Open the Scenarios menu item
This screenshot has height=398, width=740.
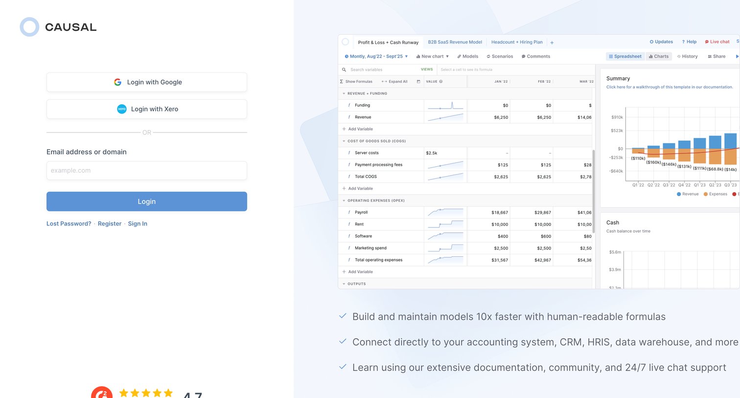click(500, 56)
